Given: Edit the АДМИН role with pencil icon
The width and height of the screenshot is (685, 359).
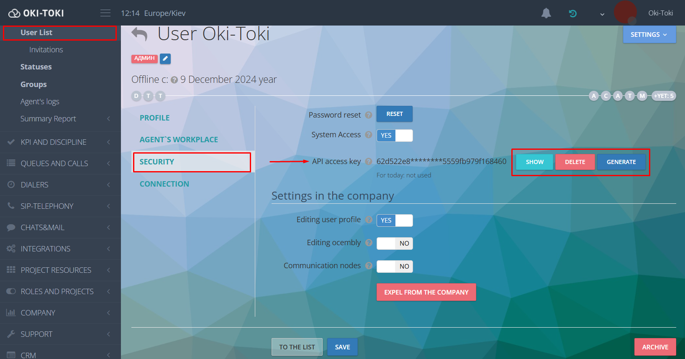Looking at the screenshot, I should tap(165, 59).
